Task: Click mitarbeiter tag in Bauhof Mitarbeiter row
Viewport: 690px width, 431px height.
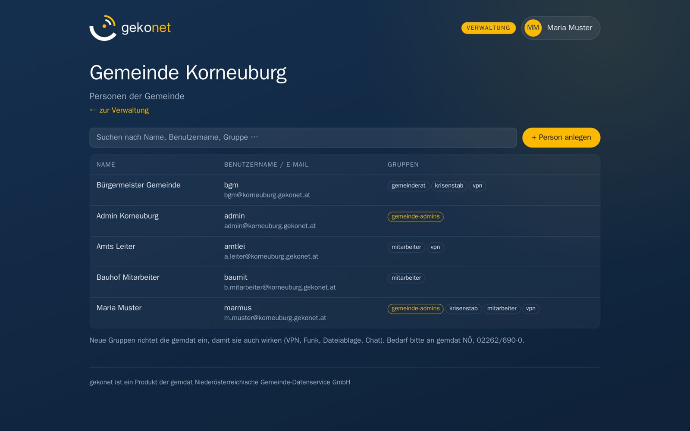Action: pyautogui.click(x=406, y=278)
